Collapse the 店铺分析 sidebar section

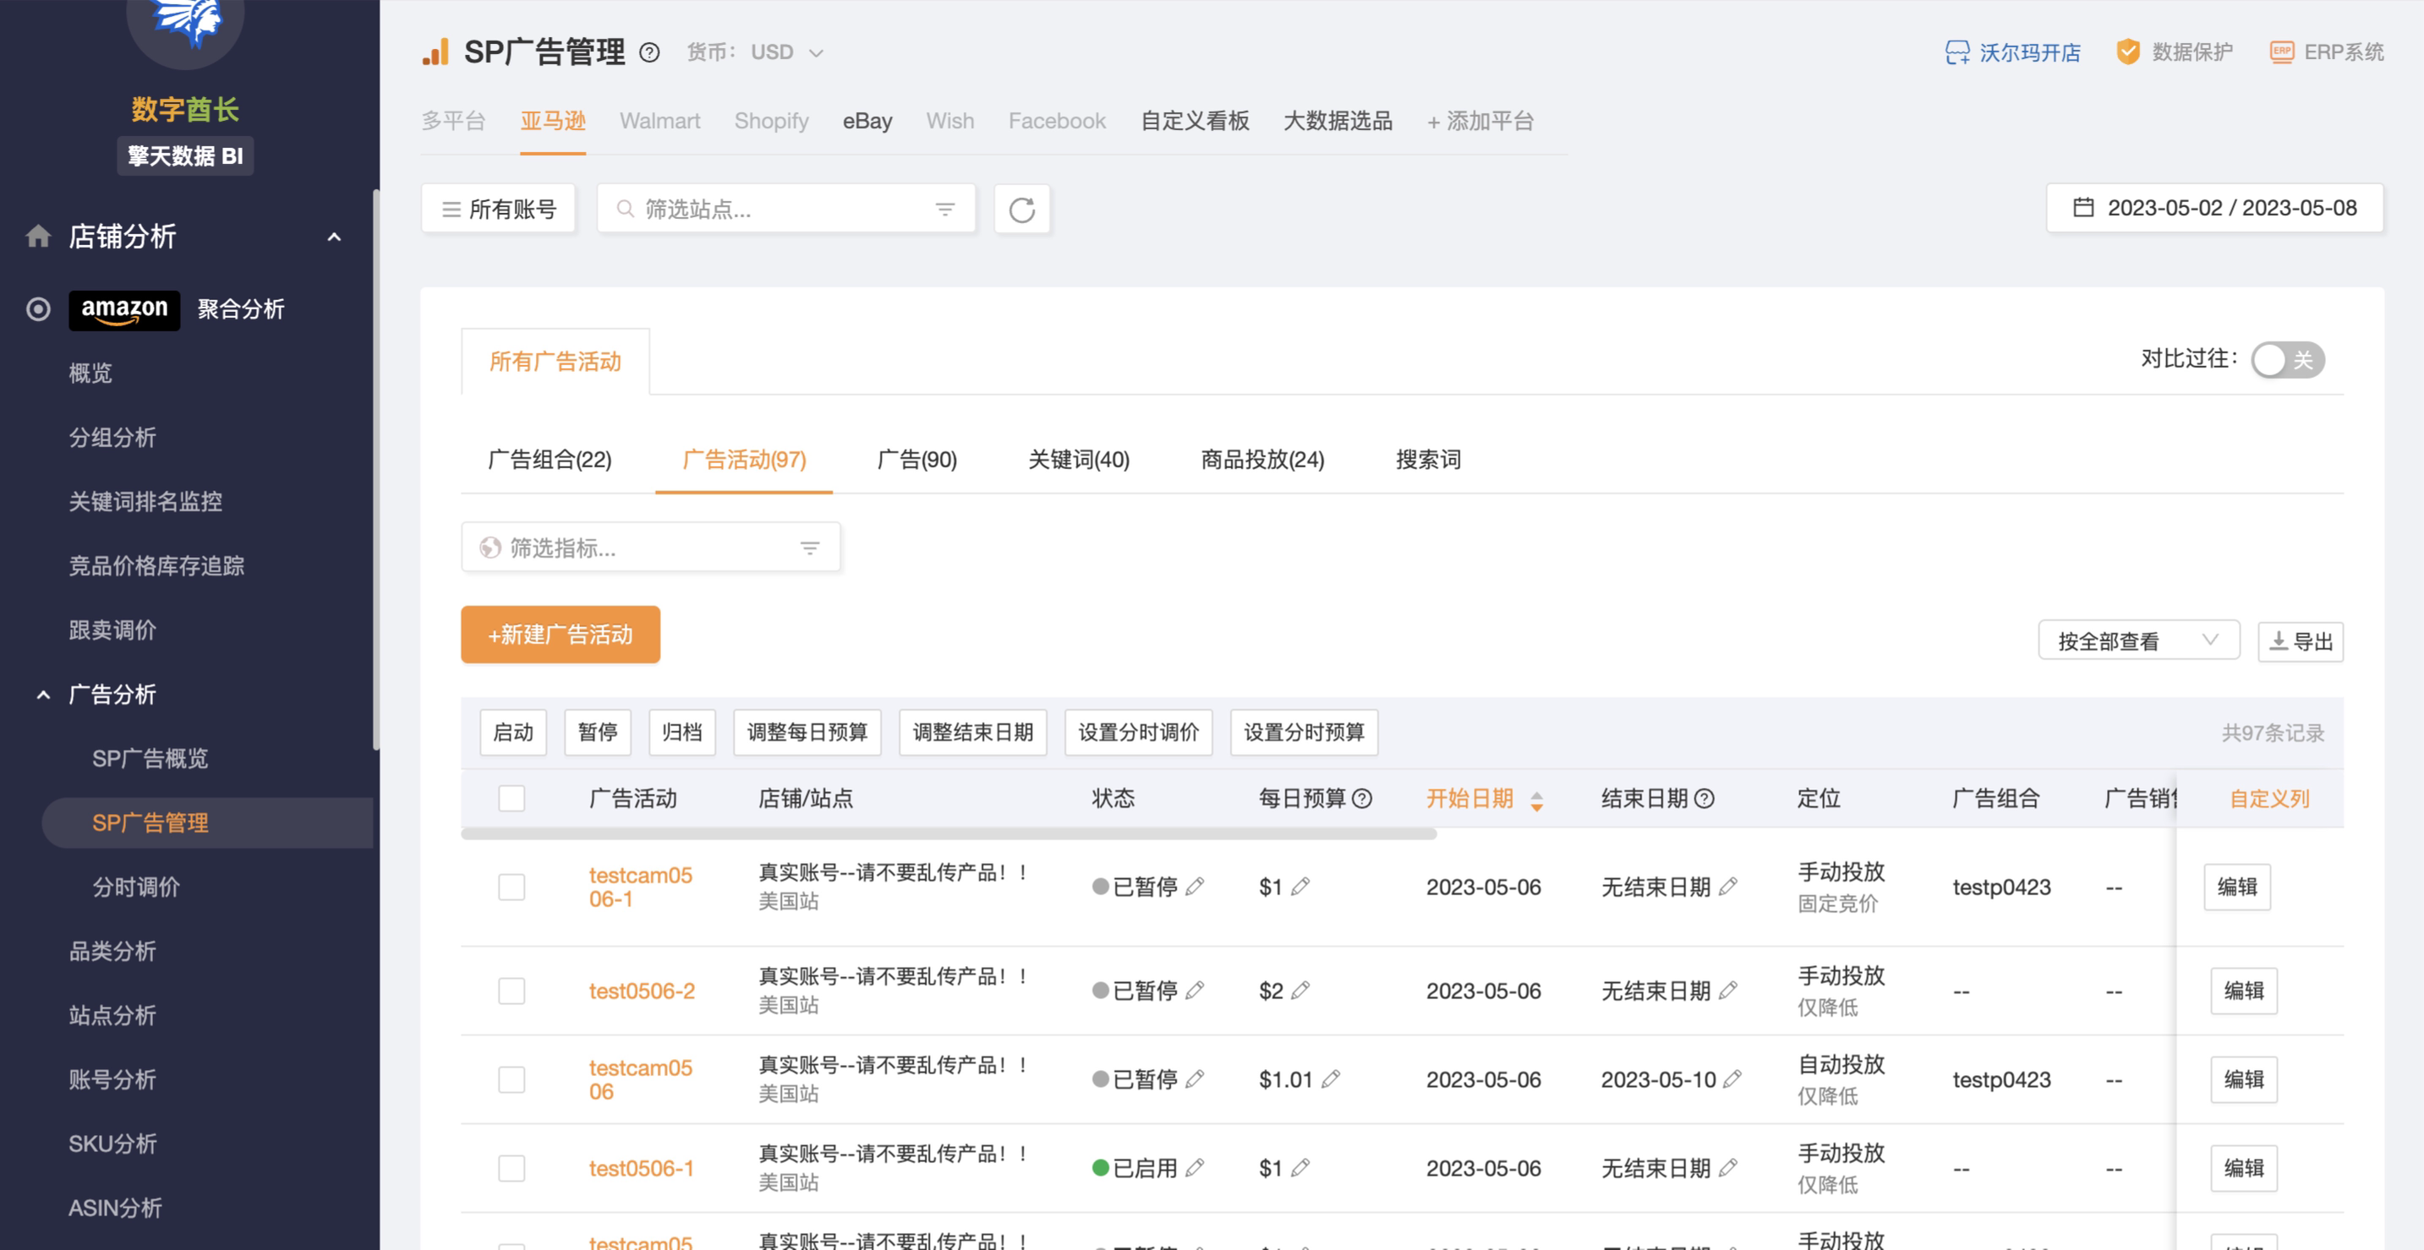coord(334,237)
